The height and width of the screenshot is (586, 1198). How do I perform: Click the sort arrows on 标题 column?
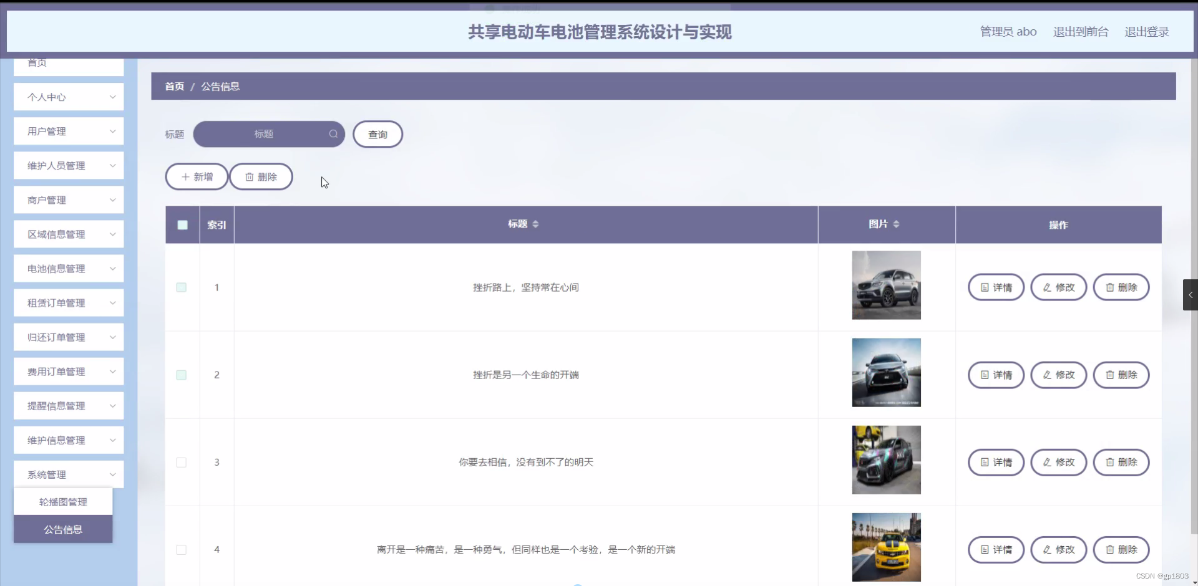pos(537,224)
